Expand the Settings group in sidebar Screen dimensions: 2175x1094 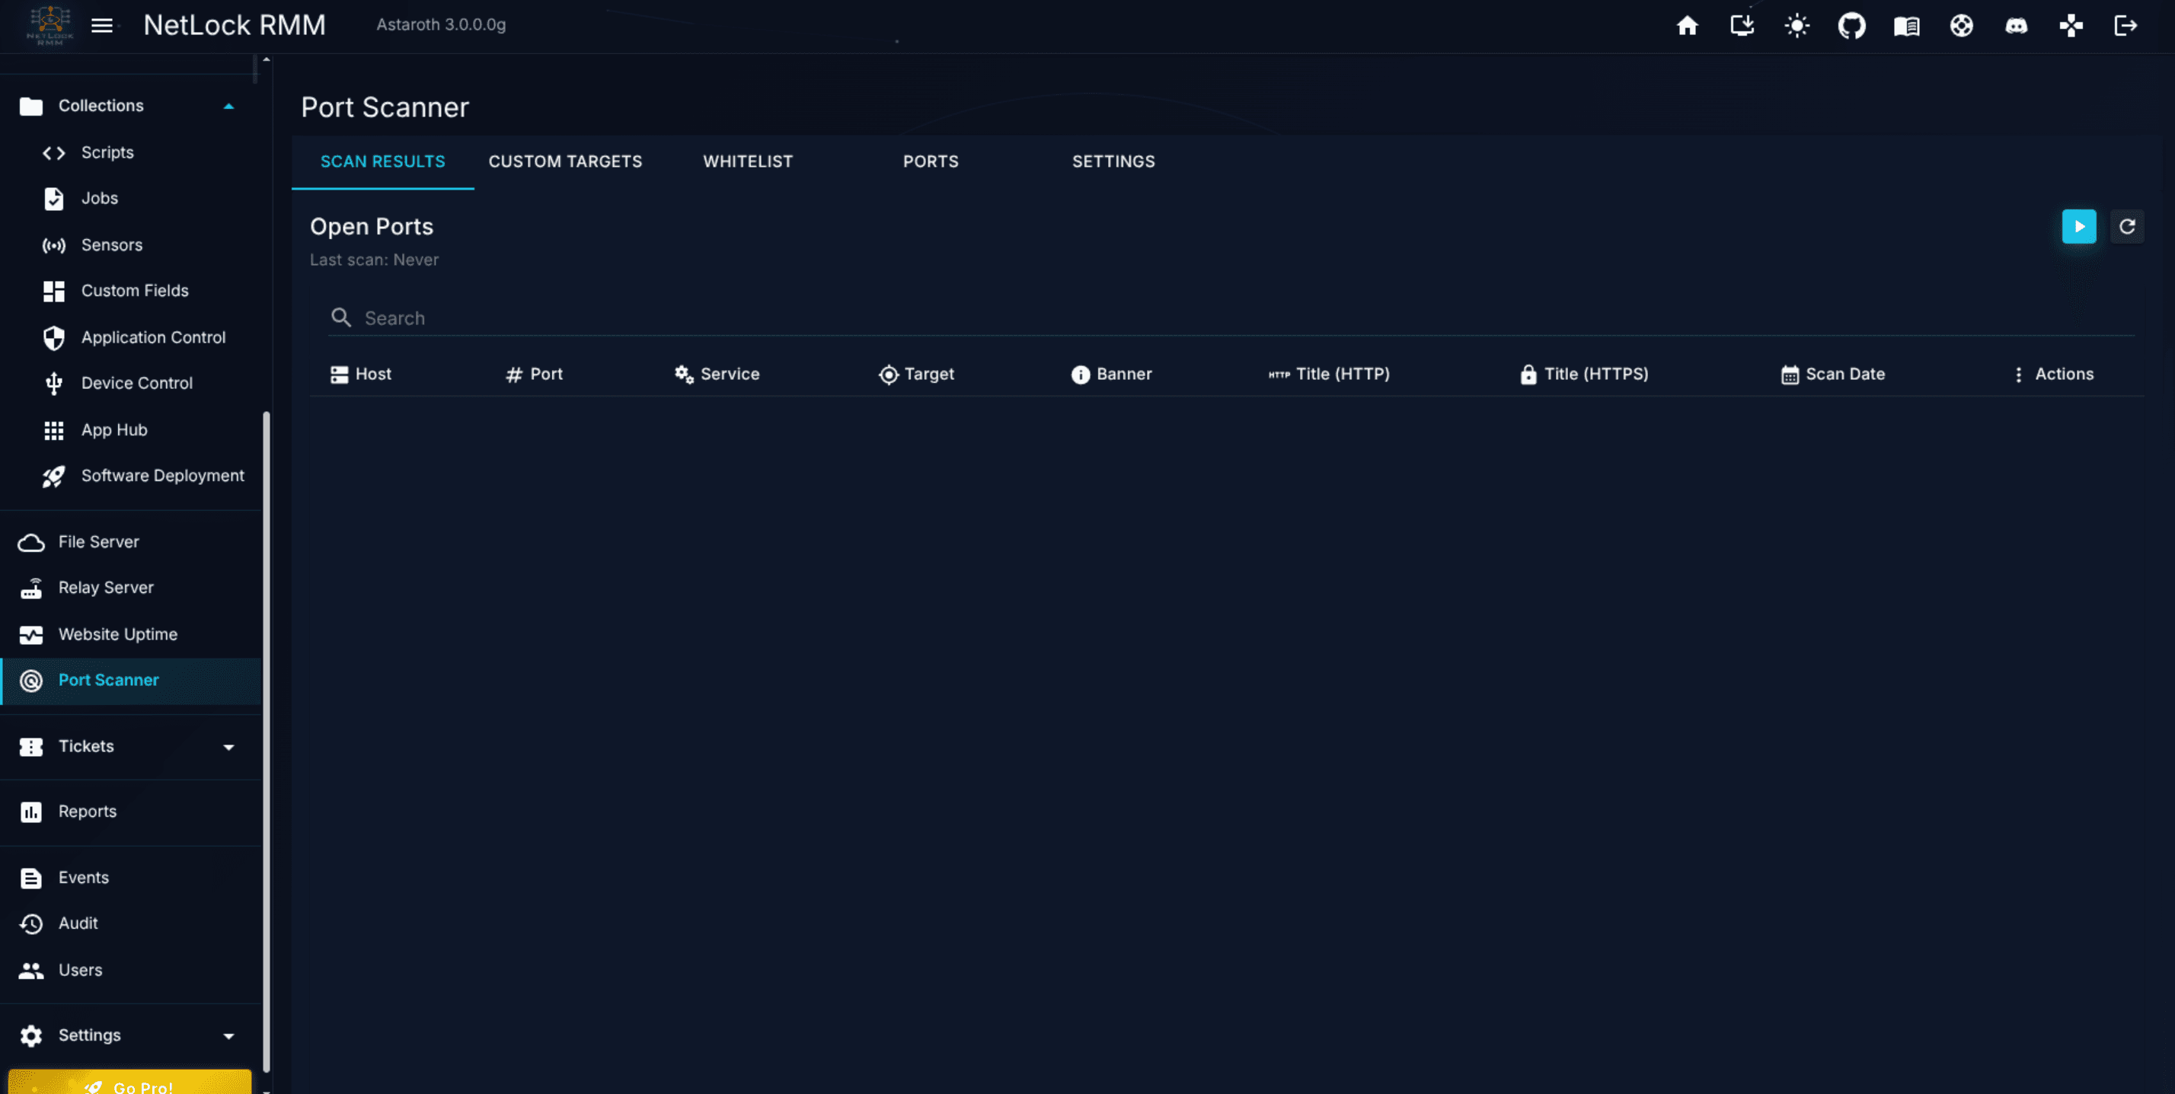click(131, 1035)
